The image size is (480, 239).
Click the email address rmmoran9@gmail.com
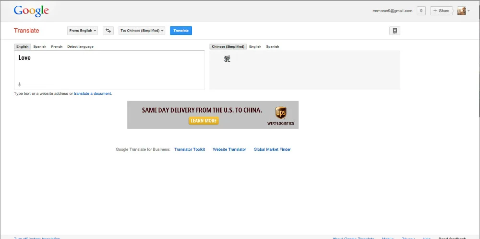(x=393, y=11)
